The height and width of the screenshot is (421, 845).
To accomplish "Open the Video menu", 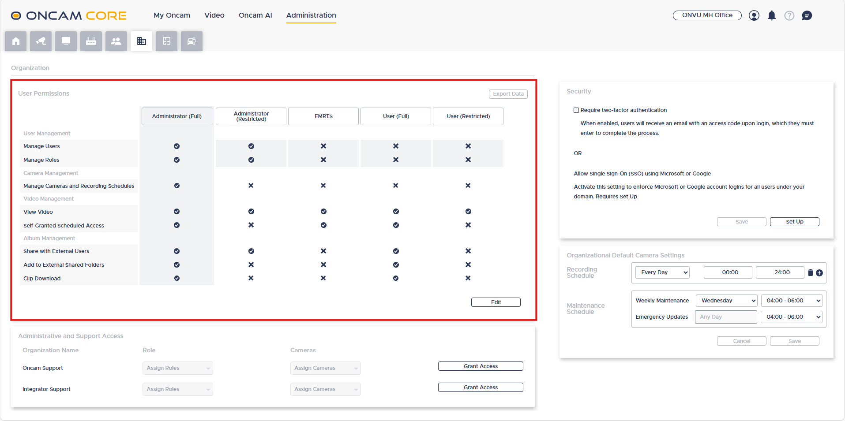I will 214,15.
